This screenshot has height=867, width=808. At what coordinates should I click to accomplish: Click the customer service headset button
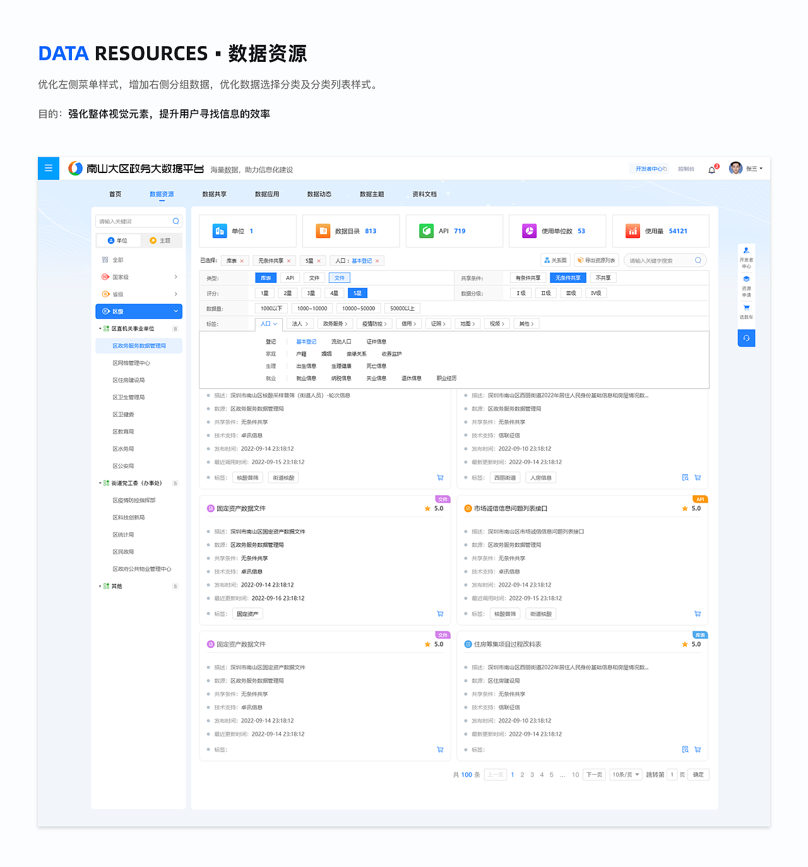click(746, 338)
